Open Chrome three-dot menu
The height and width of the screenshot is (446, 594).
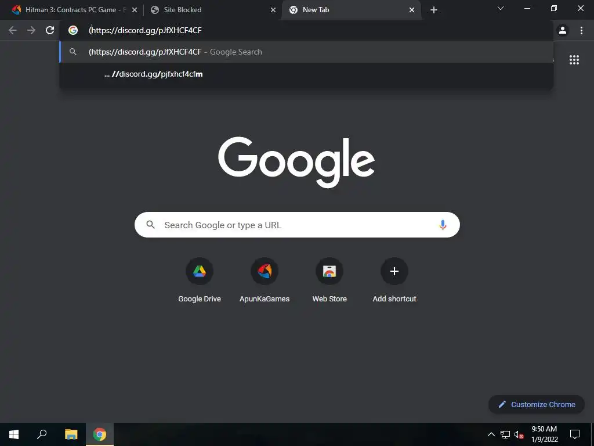(581, 30)
